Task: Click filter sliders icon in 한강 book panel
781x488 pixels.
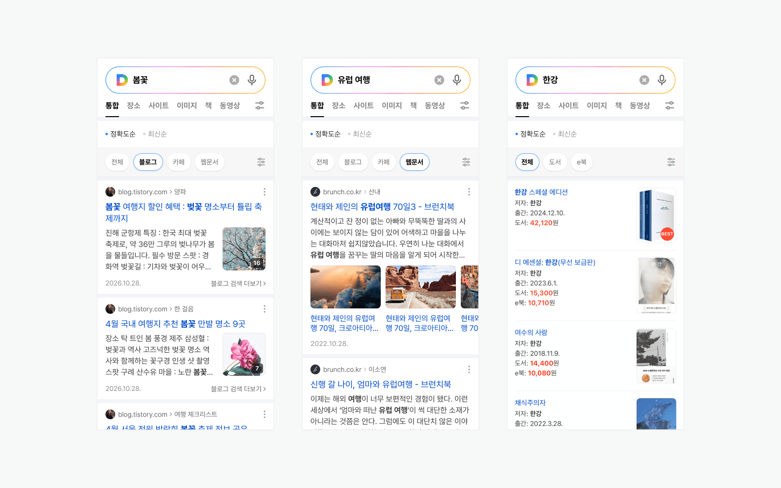Action: (x=671, y=162)
